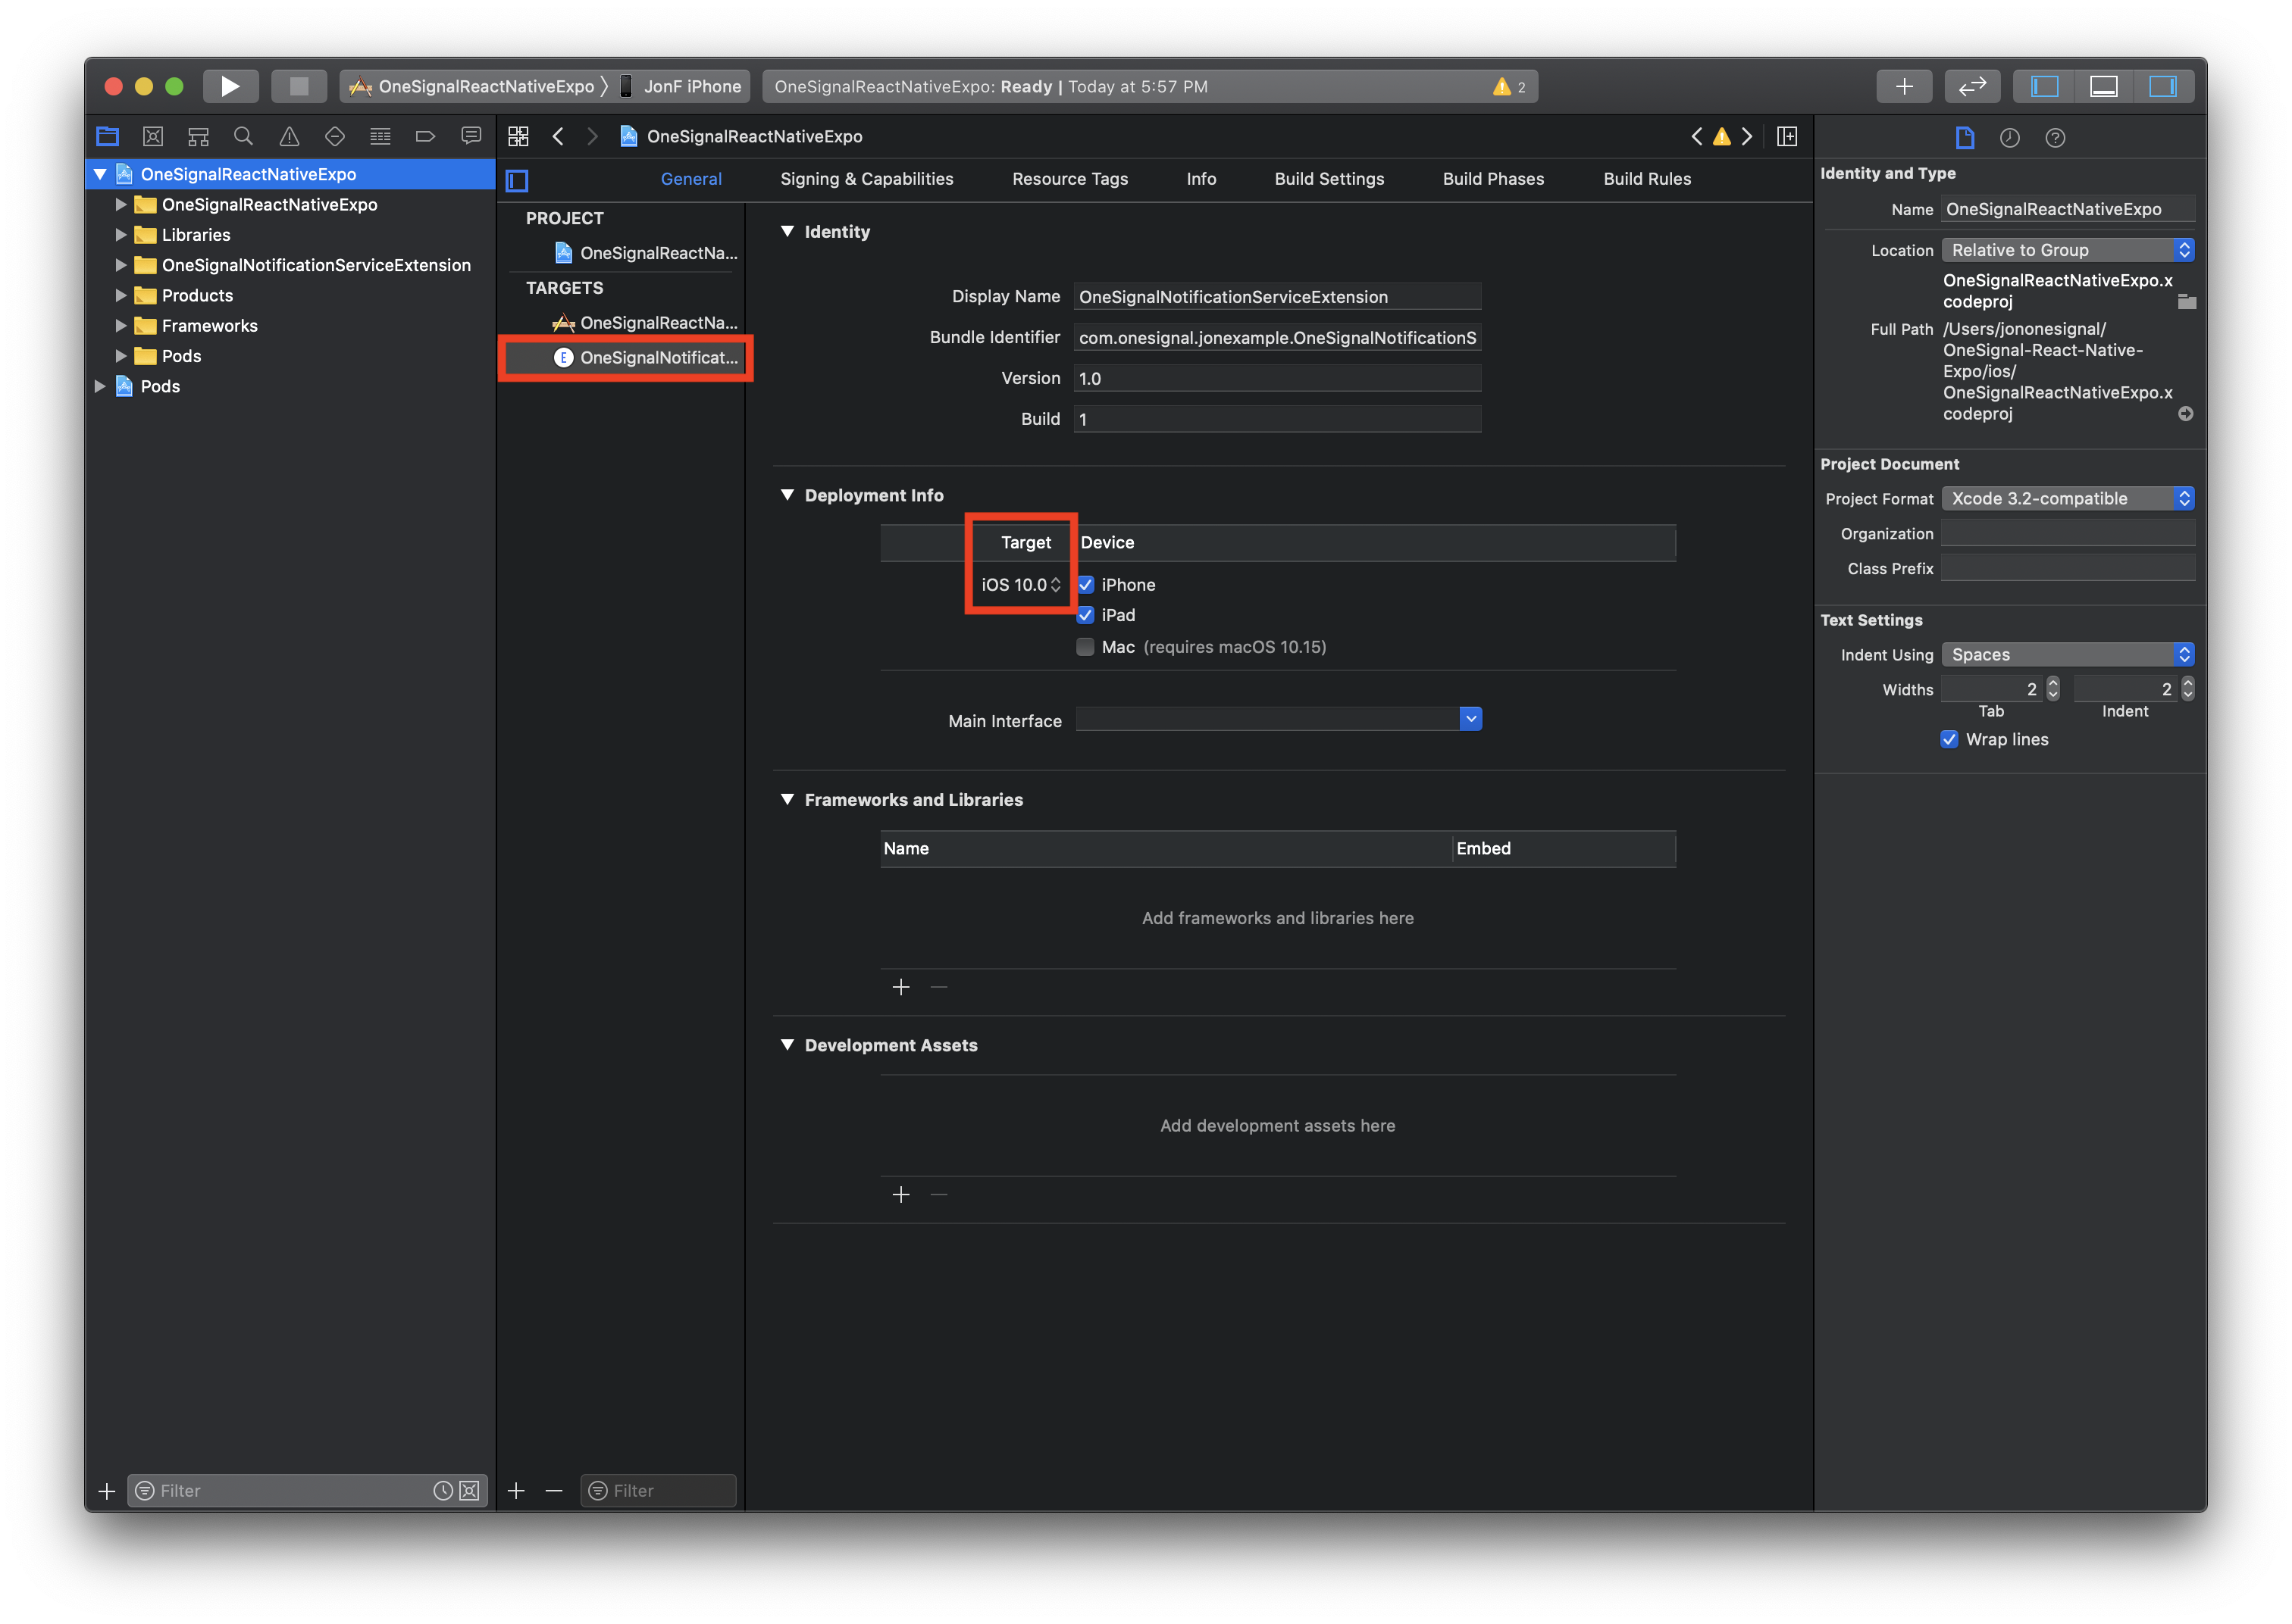The width and height of the screenshot is (2292, 1624).
Task: Adjust the Tab width stepper
Action: 2053,689
